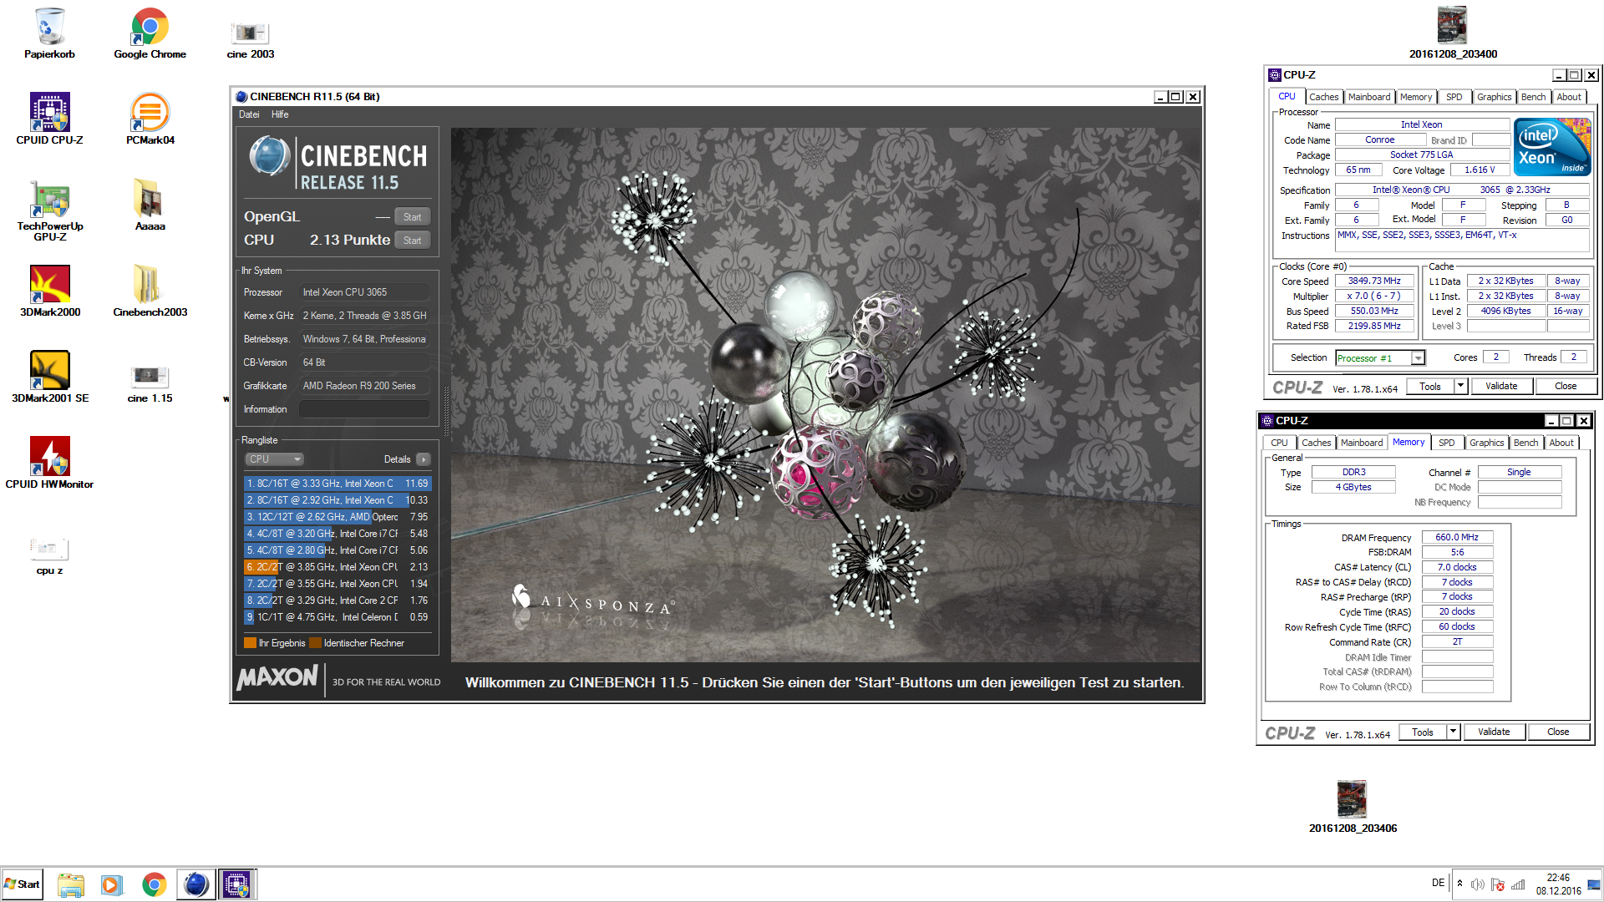Switch to CPU-Z taskbar button
Screen dimensions: 1604x902
[x=237, y=884]
